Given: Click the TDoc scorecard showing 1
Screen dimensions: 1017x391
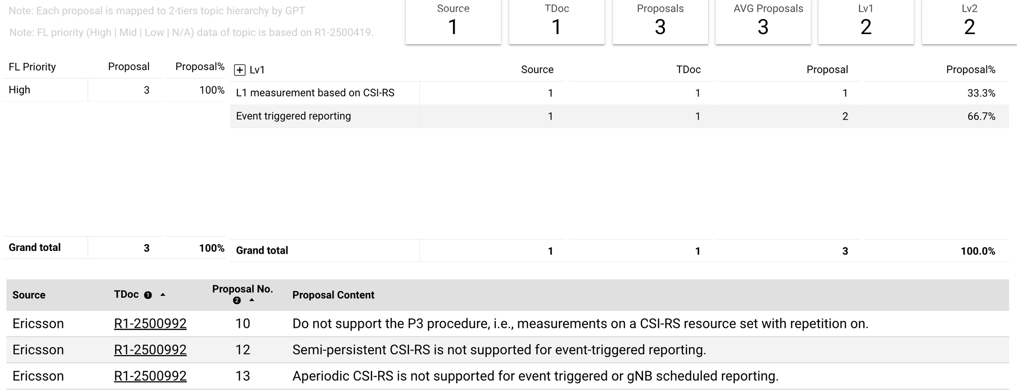Looking at the screenshot, I should click(556, 21).
